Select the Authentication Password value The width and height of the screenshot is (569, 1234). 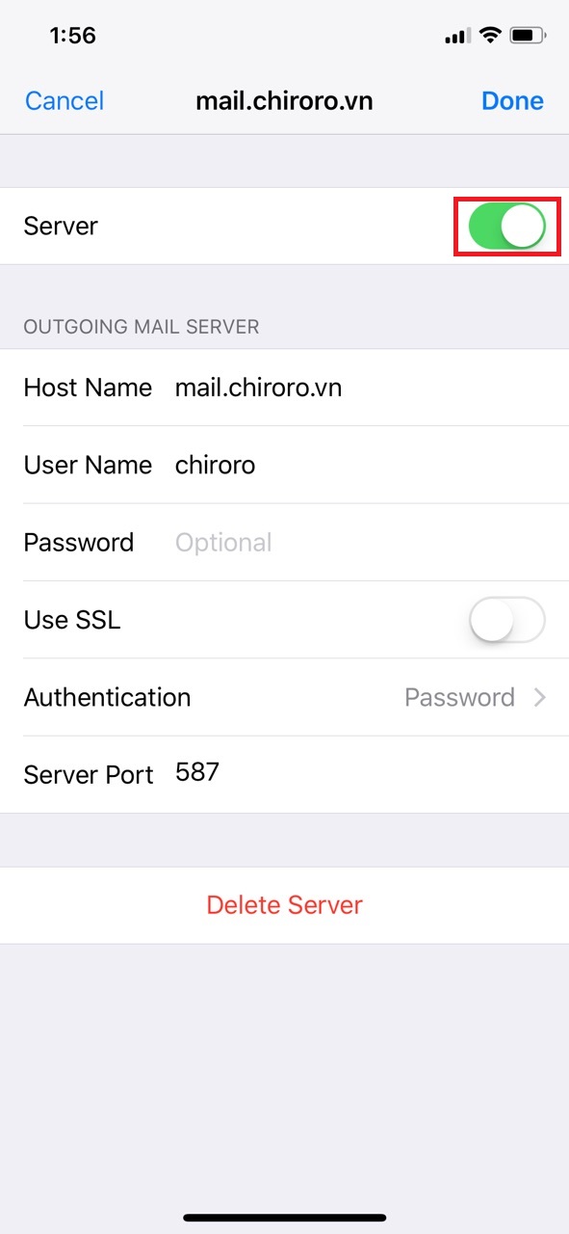[x=459, y=697]
